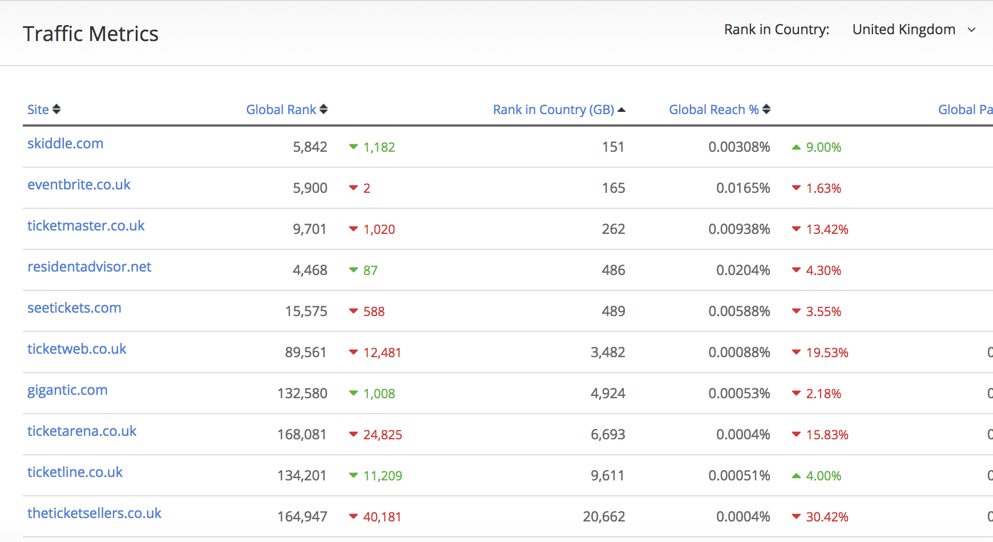Open the seetickets.com site link

pyautogui.click(x=74, y=308)
